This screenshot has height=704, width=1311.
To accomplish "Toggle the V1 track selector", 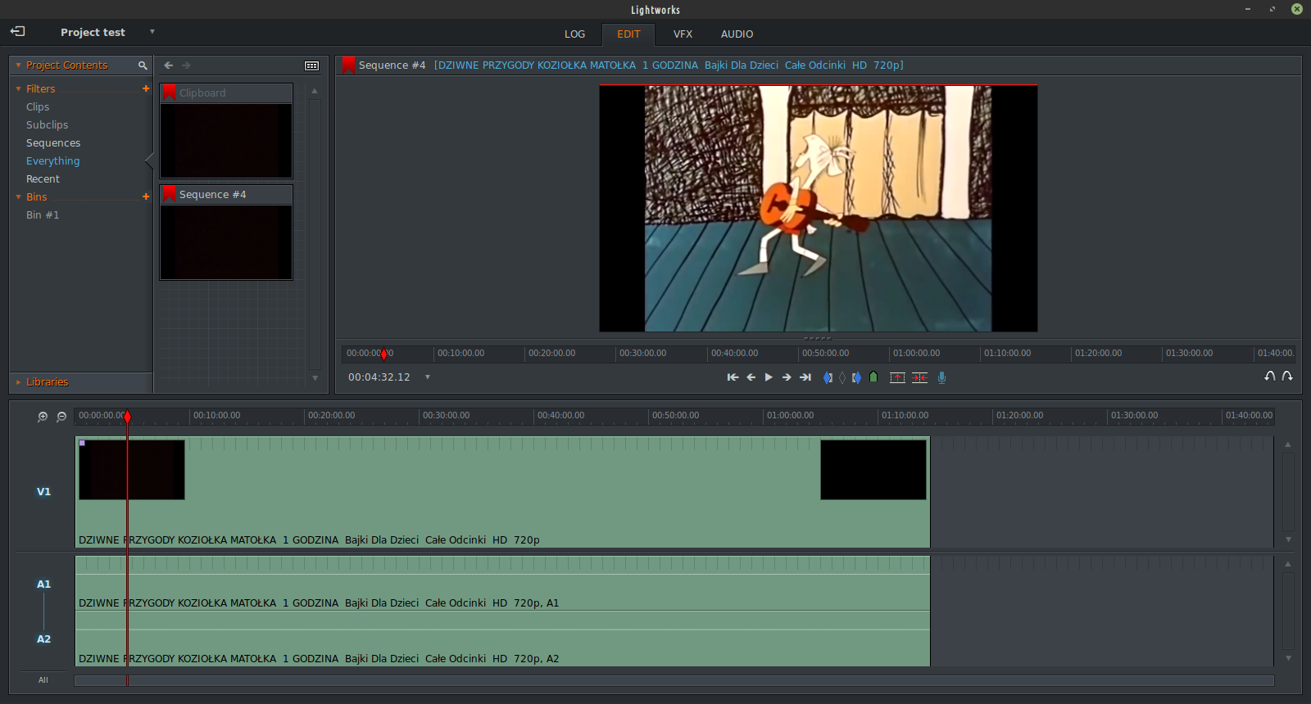I will [43, 492].
